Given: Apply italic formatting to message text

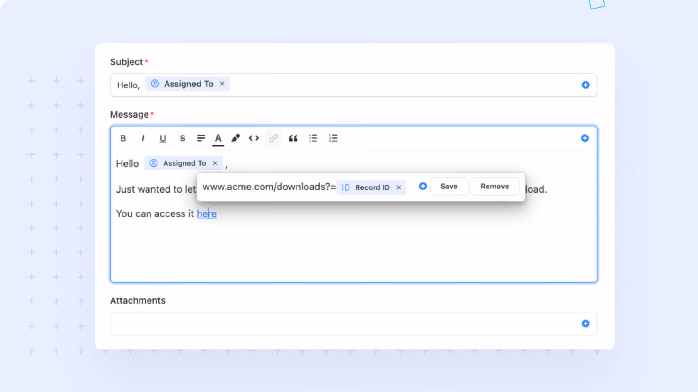Looking at the screenshot, I should 143,138.
